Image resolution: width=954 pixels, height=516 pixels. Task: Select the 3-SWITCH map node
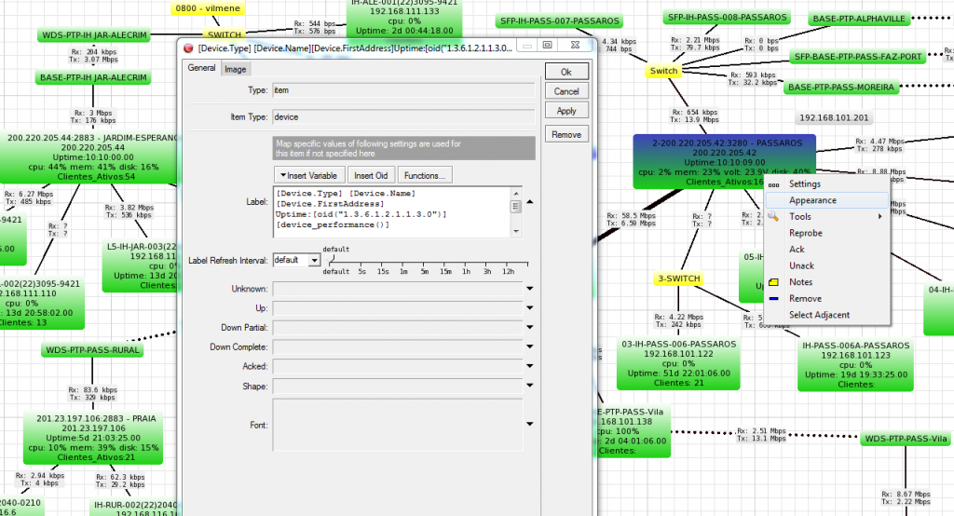[x=679, y=278]
